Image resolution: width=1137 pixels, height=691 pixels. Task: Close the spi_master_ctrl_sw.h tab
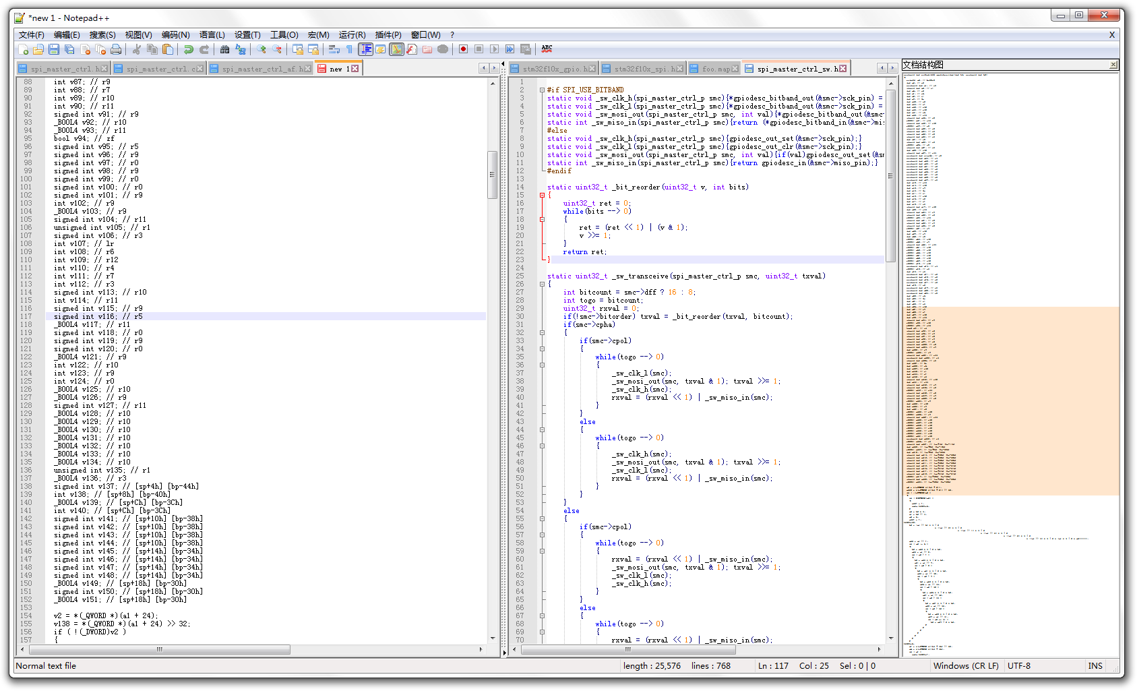point(842,69)
